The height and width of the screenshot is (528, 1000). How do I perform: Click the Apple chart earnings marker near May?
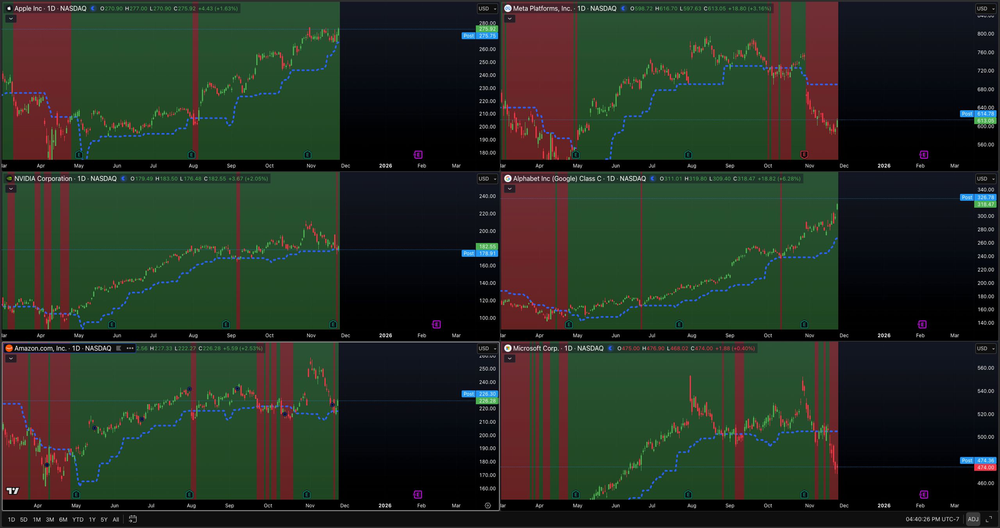[x=79, y=155]
